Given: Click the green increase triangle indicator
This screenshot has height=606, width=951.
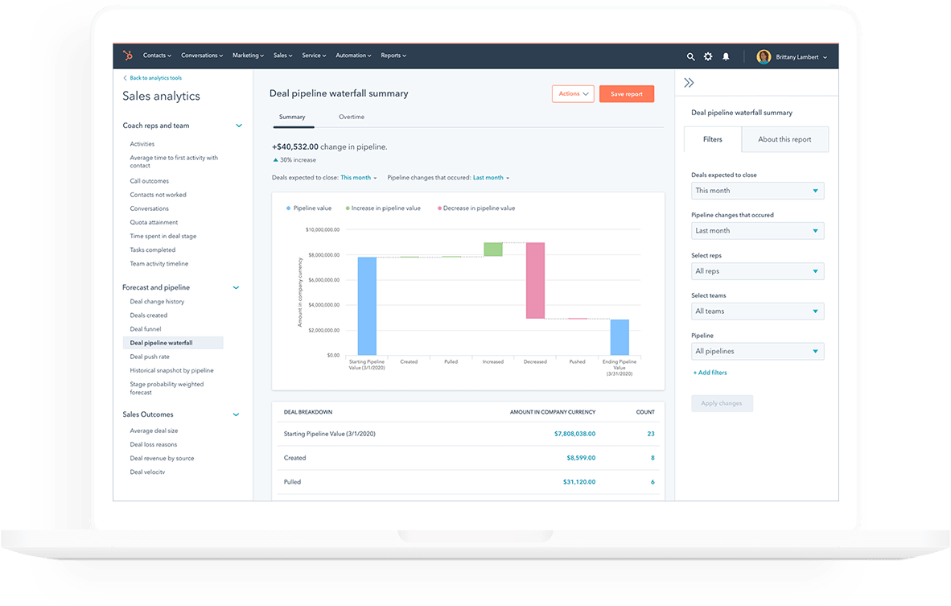Looking at the screenshot, I should [275, 160].
